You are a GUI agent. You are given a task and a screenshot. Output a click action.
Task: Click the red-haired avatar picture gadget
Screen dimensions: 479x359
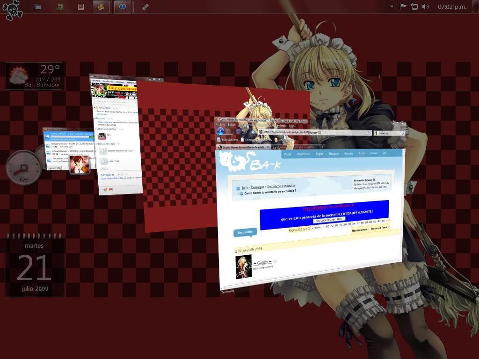[80, 165]
